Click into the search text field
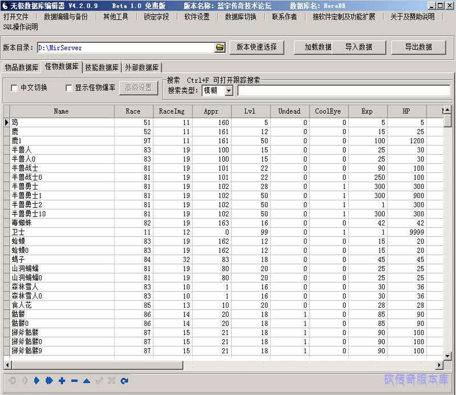Viewport: 456px width, 395px height. tap(343, 91)
